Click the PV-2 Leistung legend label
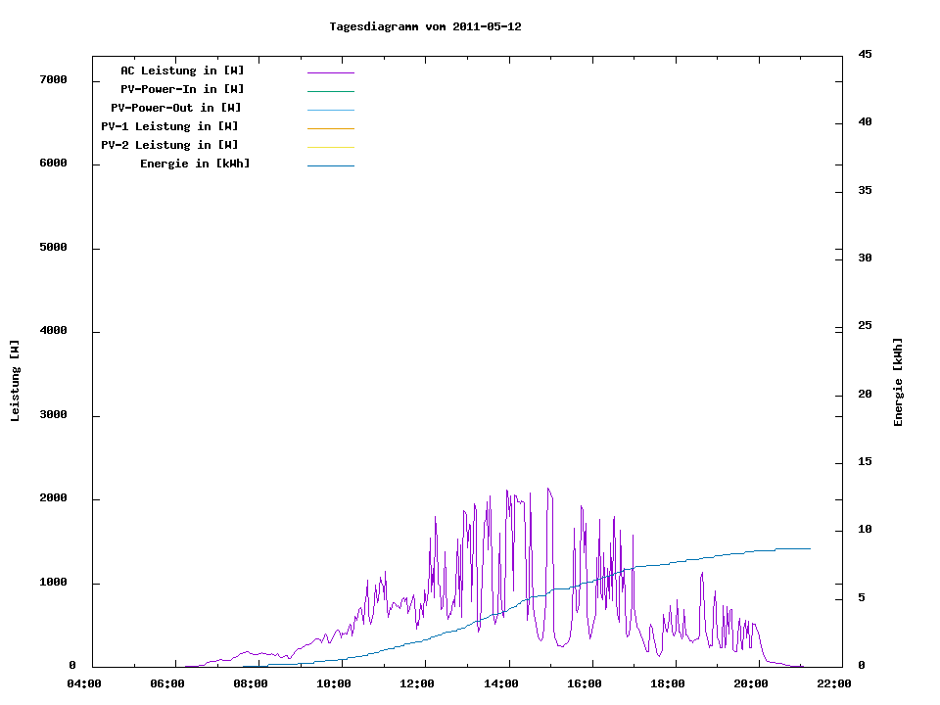Image resolution: width=940 pixels, height=705 pixels. (169, 145)
